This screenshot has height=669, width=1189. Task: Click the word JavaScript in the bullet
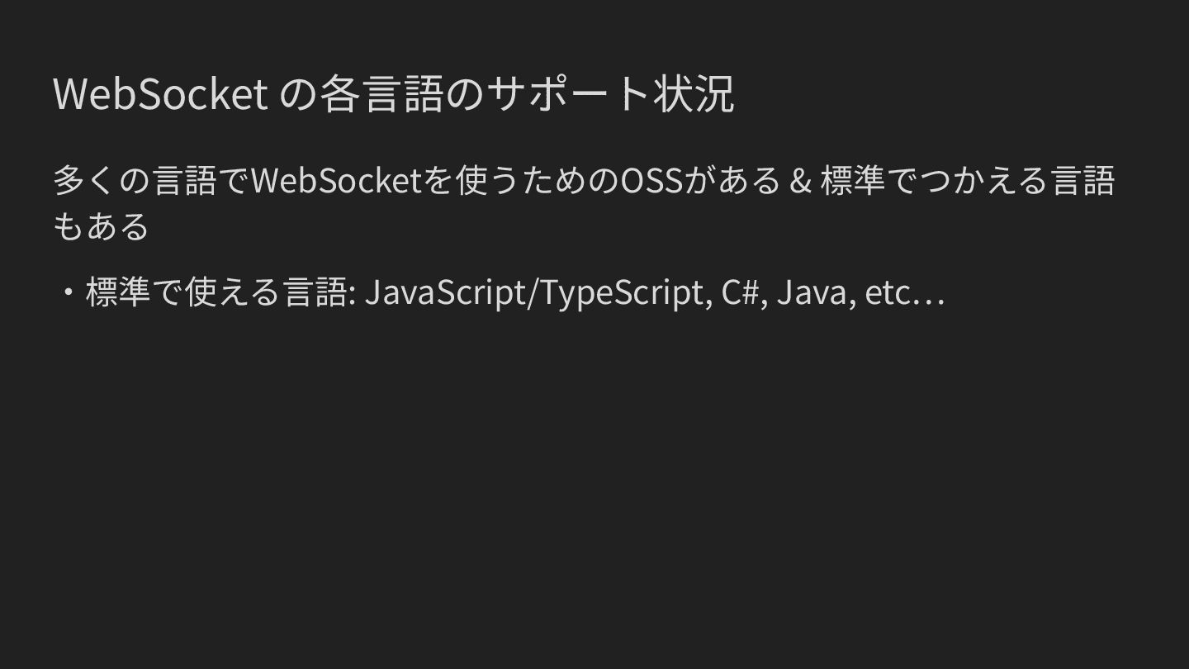[444, 292]
